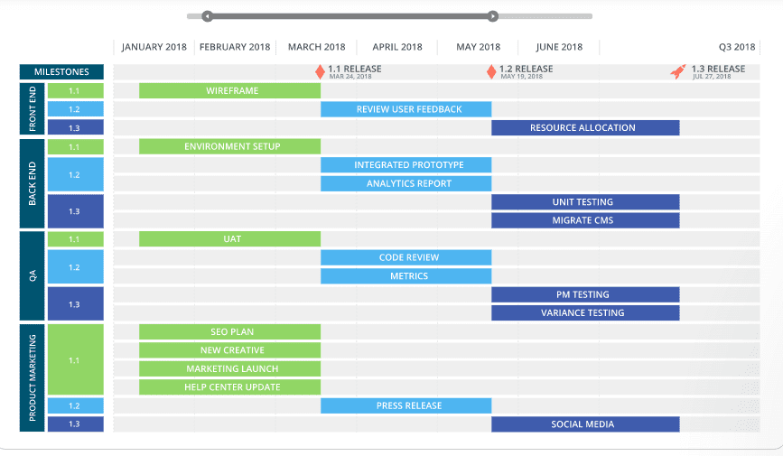Click the Analytics Report bar
The width and height of the screenshot is (783, 456).
pyautogui.click(x=406, y=183)
